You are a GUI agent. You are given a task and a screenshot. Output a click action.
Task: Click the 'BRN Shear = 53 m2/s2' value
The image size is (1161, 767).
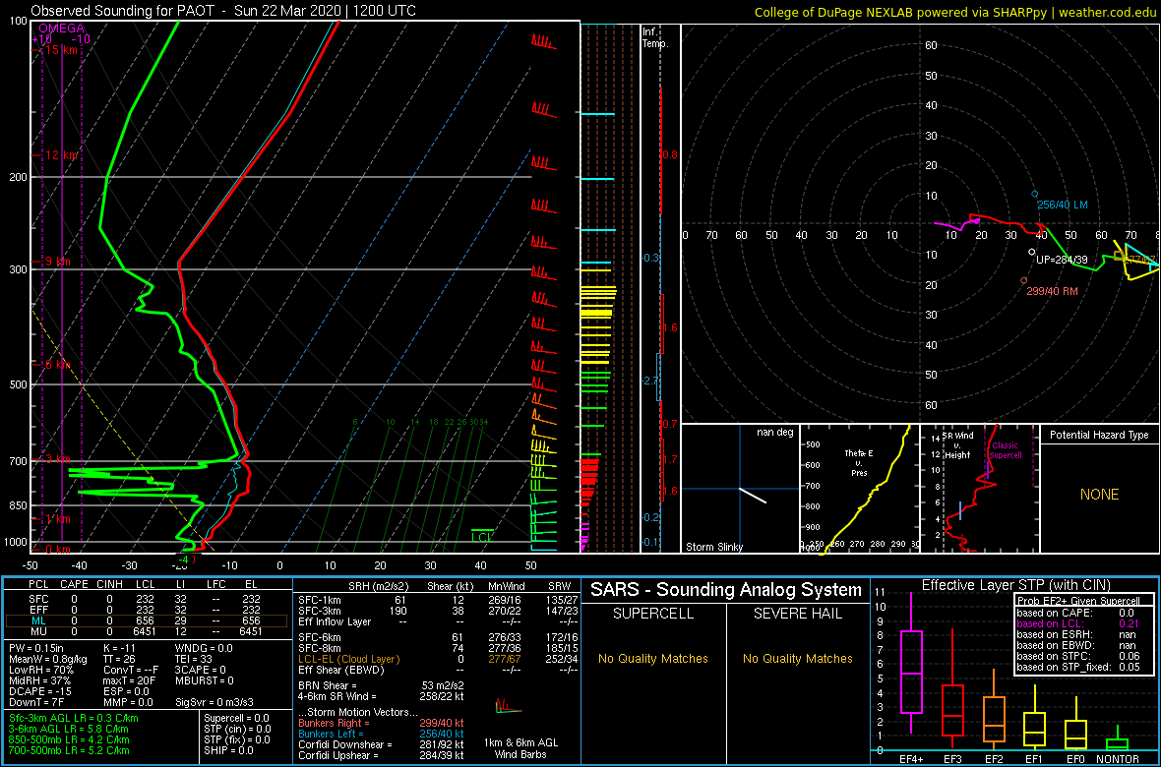point(382,685)
